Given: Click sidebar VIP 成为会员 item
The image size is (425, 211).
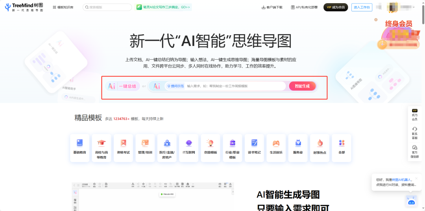Looking at the screenshot, I should 414,115.
